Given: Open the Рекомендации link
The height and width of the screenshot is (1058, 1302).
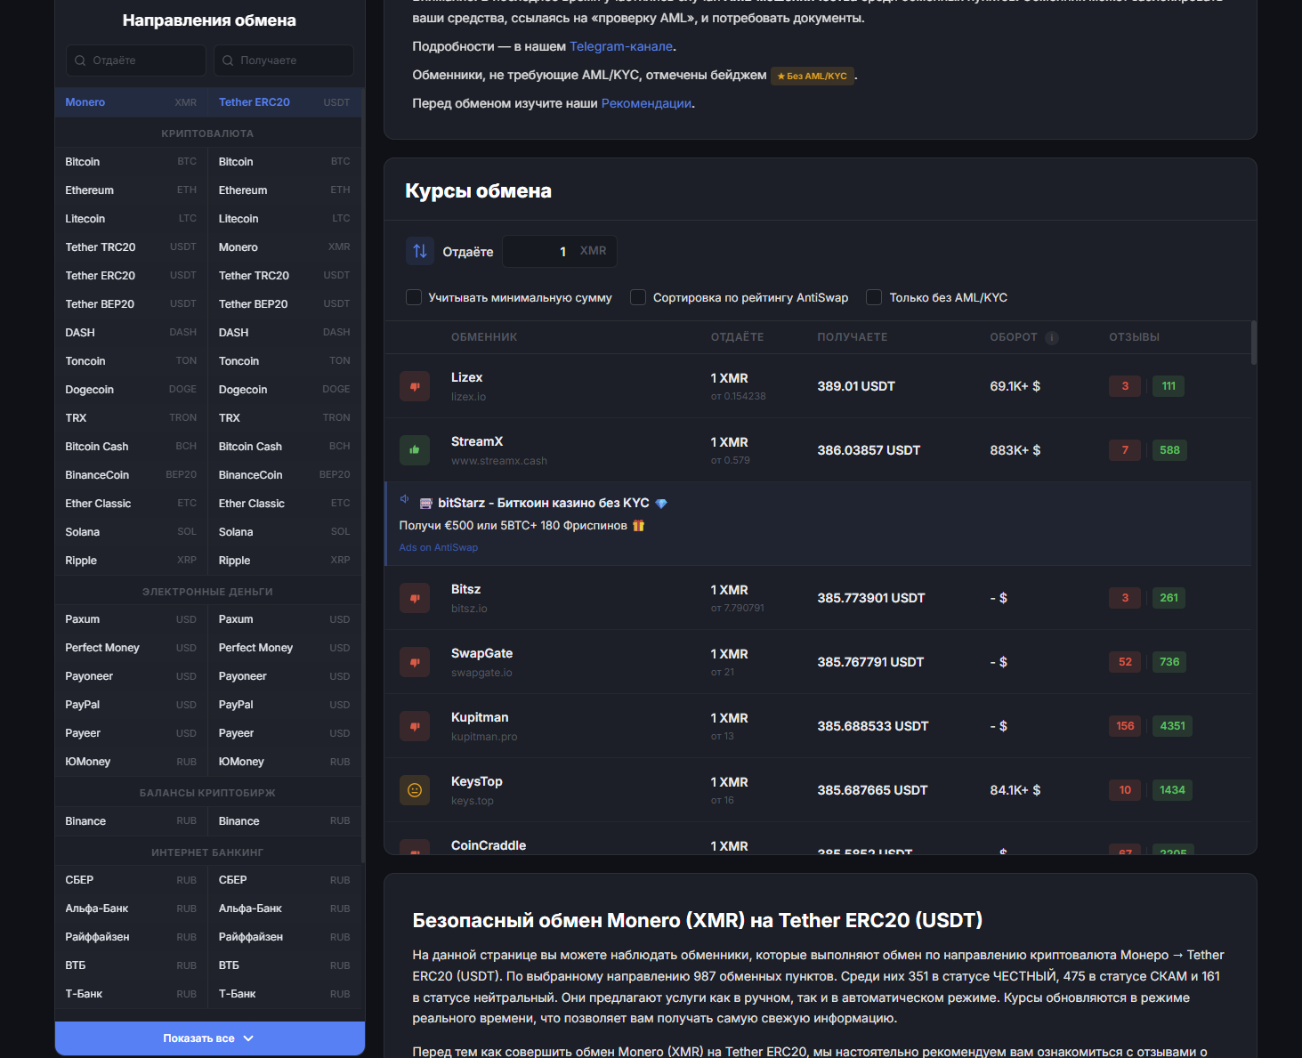Looking at the screenshot, I should point(646,103).
